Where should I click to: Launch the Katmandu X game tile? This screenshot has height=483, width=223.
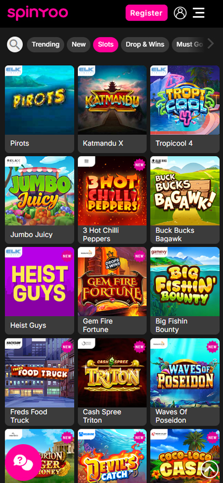(x=112, y=109)
